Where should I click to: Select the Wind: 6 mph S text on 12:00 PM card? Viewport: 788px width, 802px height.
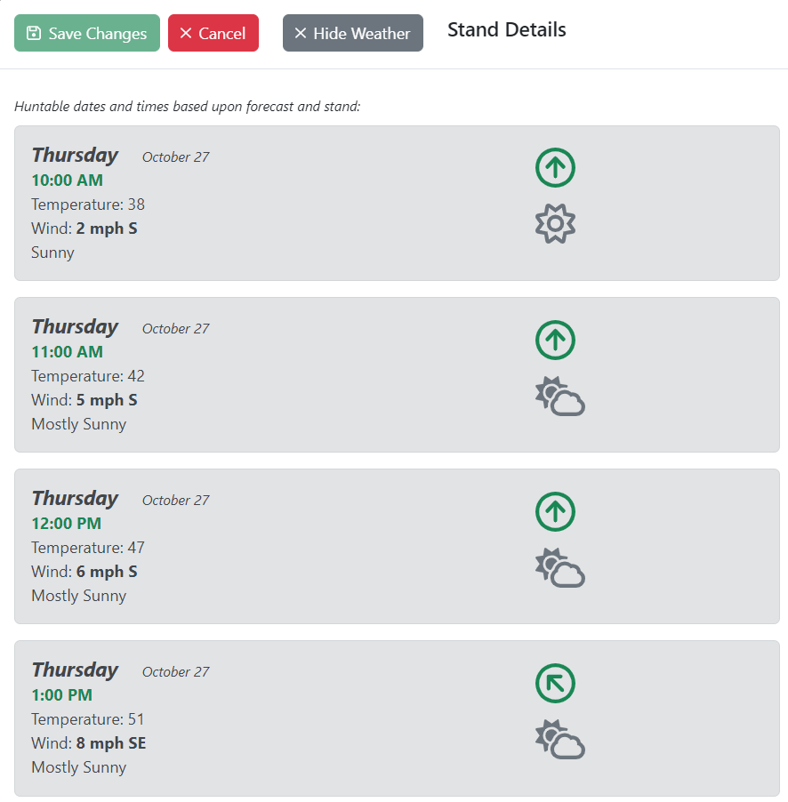[84, 571]
